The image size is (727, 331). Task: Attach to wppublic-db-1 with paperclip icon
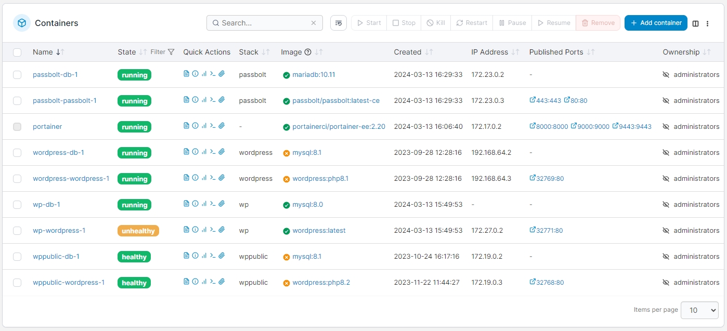click(222, 256)
